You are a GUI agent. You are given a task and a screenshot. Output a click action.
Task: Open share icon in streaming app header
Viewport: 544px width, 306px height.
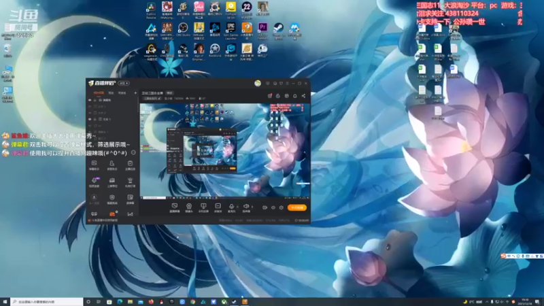tap(303, 96)
